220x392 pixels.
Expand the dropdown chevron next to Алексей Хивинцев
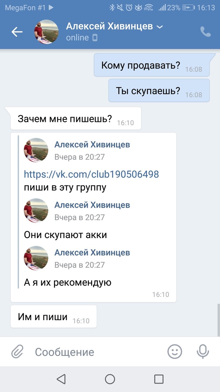tap(159, 27)
